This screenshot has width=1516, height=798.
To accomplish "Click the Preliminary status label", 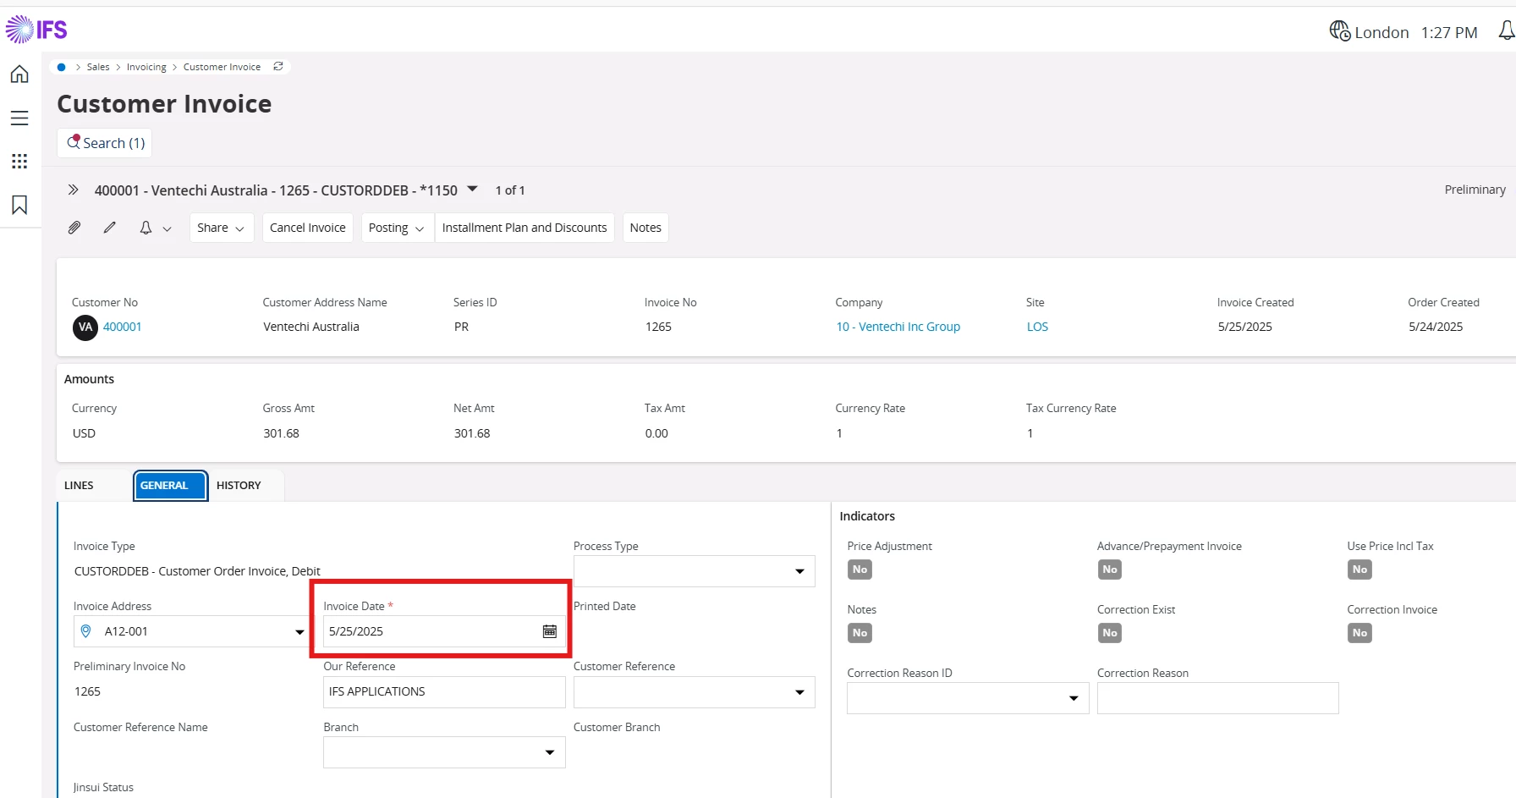I will (x=1475, y=190).
